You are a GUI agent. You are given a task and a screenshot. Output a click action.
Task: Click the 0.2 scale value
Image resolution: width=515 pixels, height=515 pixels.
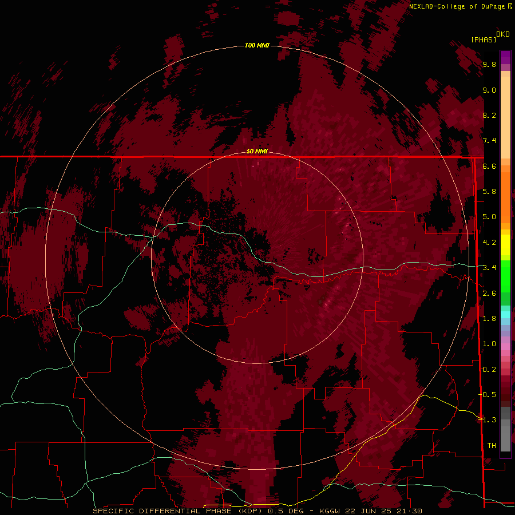pyautogui.click(x=489, y=369)
